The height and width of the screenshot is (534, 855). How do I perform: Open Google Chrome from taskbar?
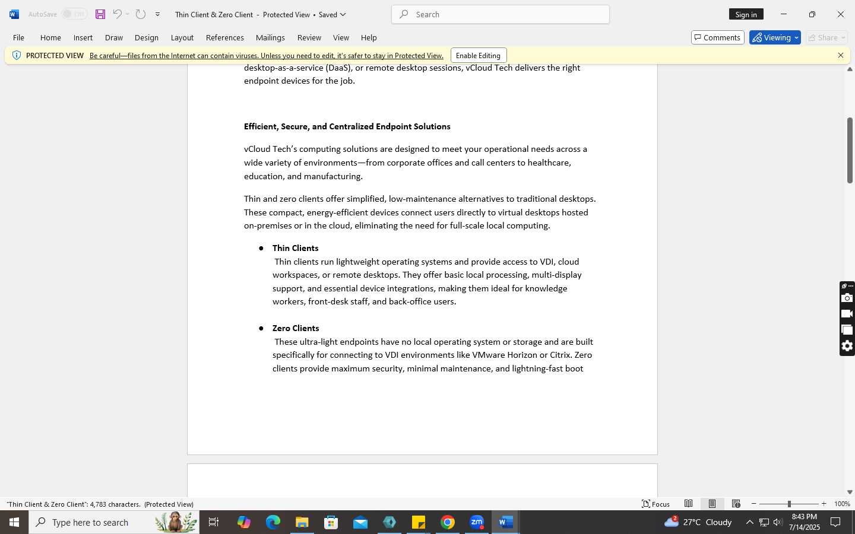[x=448, y=522]
